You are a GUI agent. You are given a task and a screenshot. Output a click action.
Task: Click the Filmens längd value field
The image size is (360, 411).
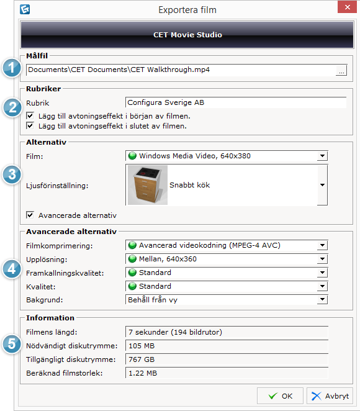pos(227,332)
